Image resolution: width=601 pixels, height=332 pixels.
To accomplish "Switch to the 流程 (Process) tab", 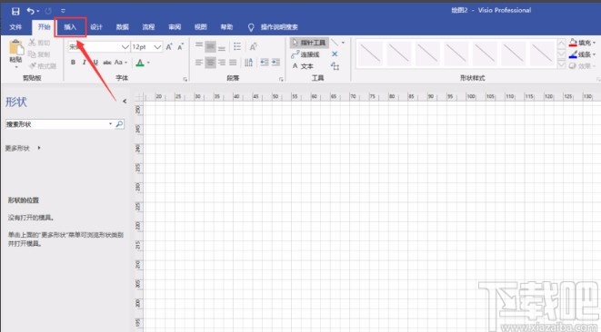I will [x=148, y=27].
